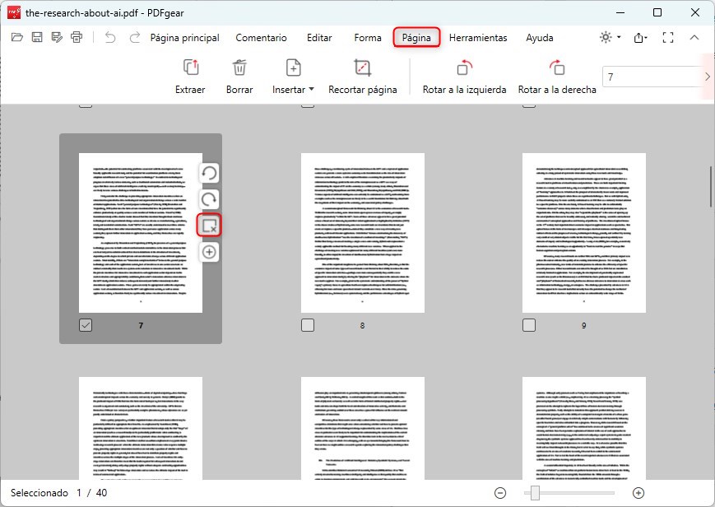Collapse the ribbon with the chevron
This screenshot has width=715, height=507.
point(694,37)
